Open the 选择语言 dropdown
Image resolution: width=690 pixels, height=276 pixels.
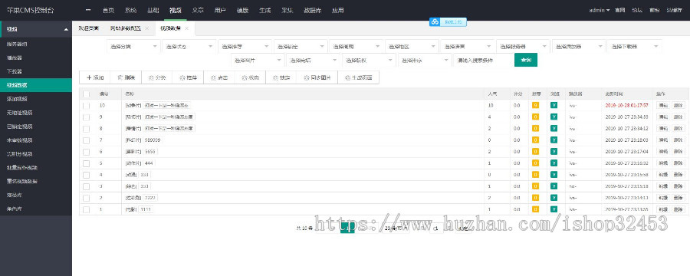[x=467, y=46]
